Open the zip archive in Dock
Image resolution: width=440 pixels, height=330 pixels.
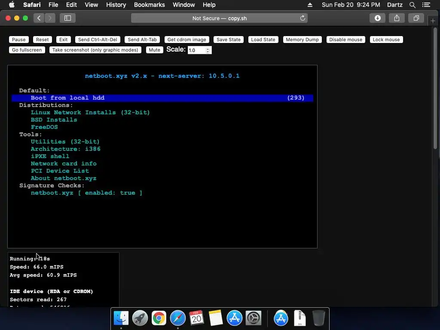coord(299,318)
